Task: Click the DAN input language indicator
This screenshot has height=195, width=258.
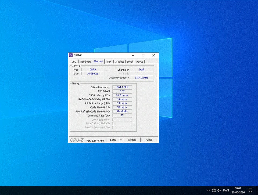Action: [x=226, y=190]
